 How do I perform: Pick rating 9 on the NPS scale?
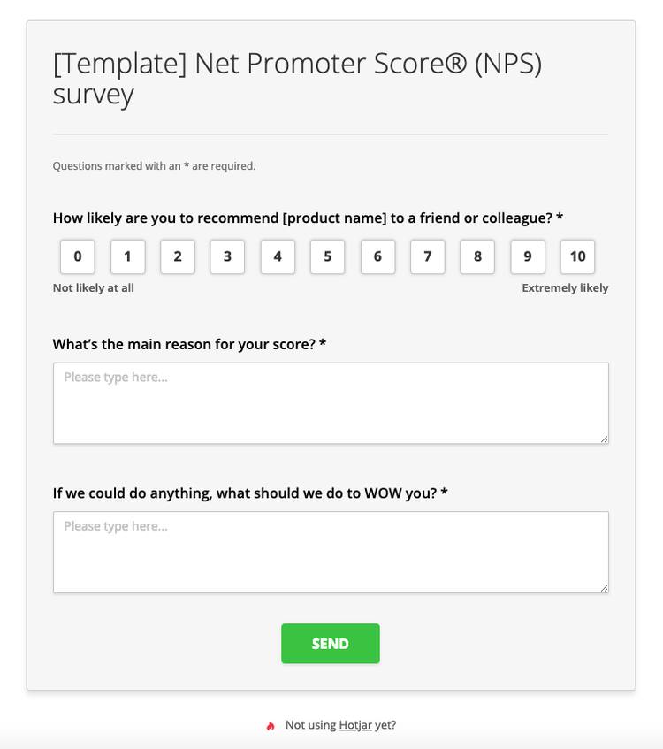click(x=528, y=256)
